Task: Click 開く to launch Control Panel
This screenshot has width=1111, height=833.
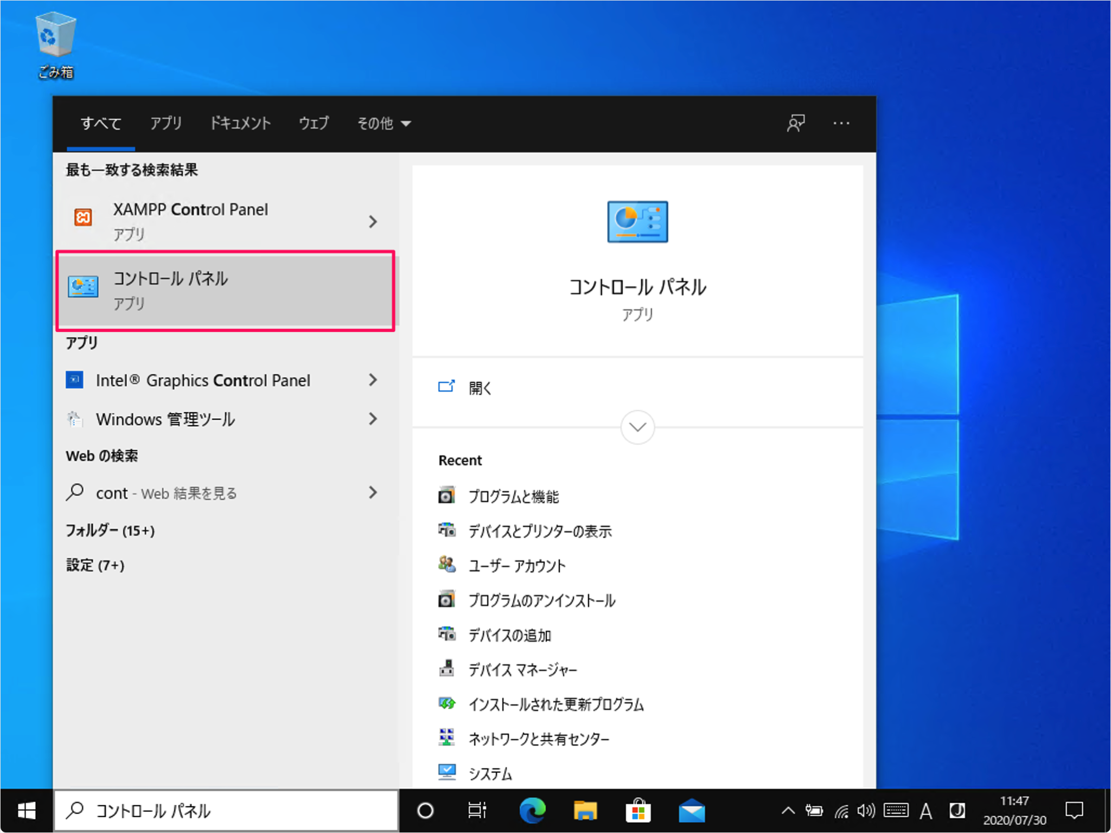Action: (x=479, y=387)
